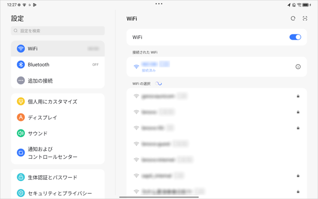Open サウンド settings
This screenshot has height=199, width=318.
click(x=58, y=133)
